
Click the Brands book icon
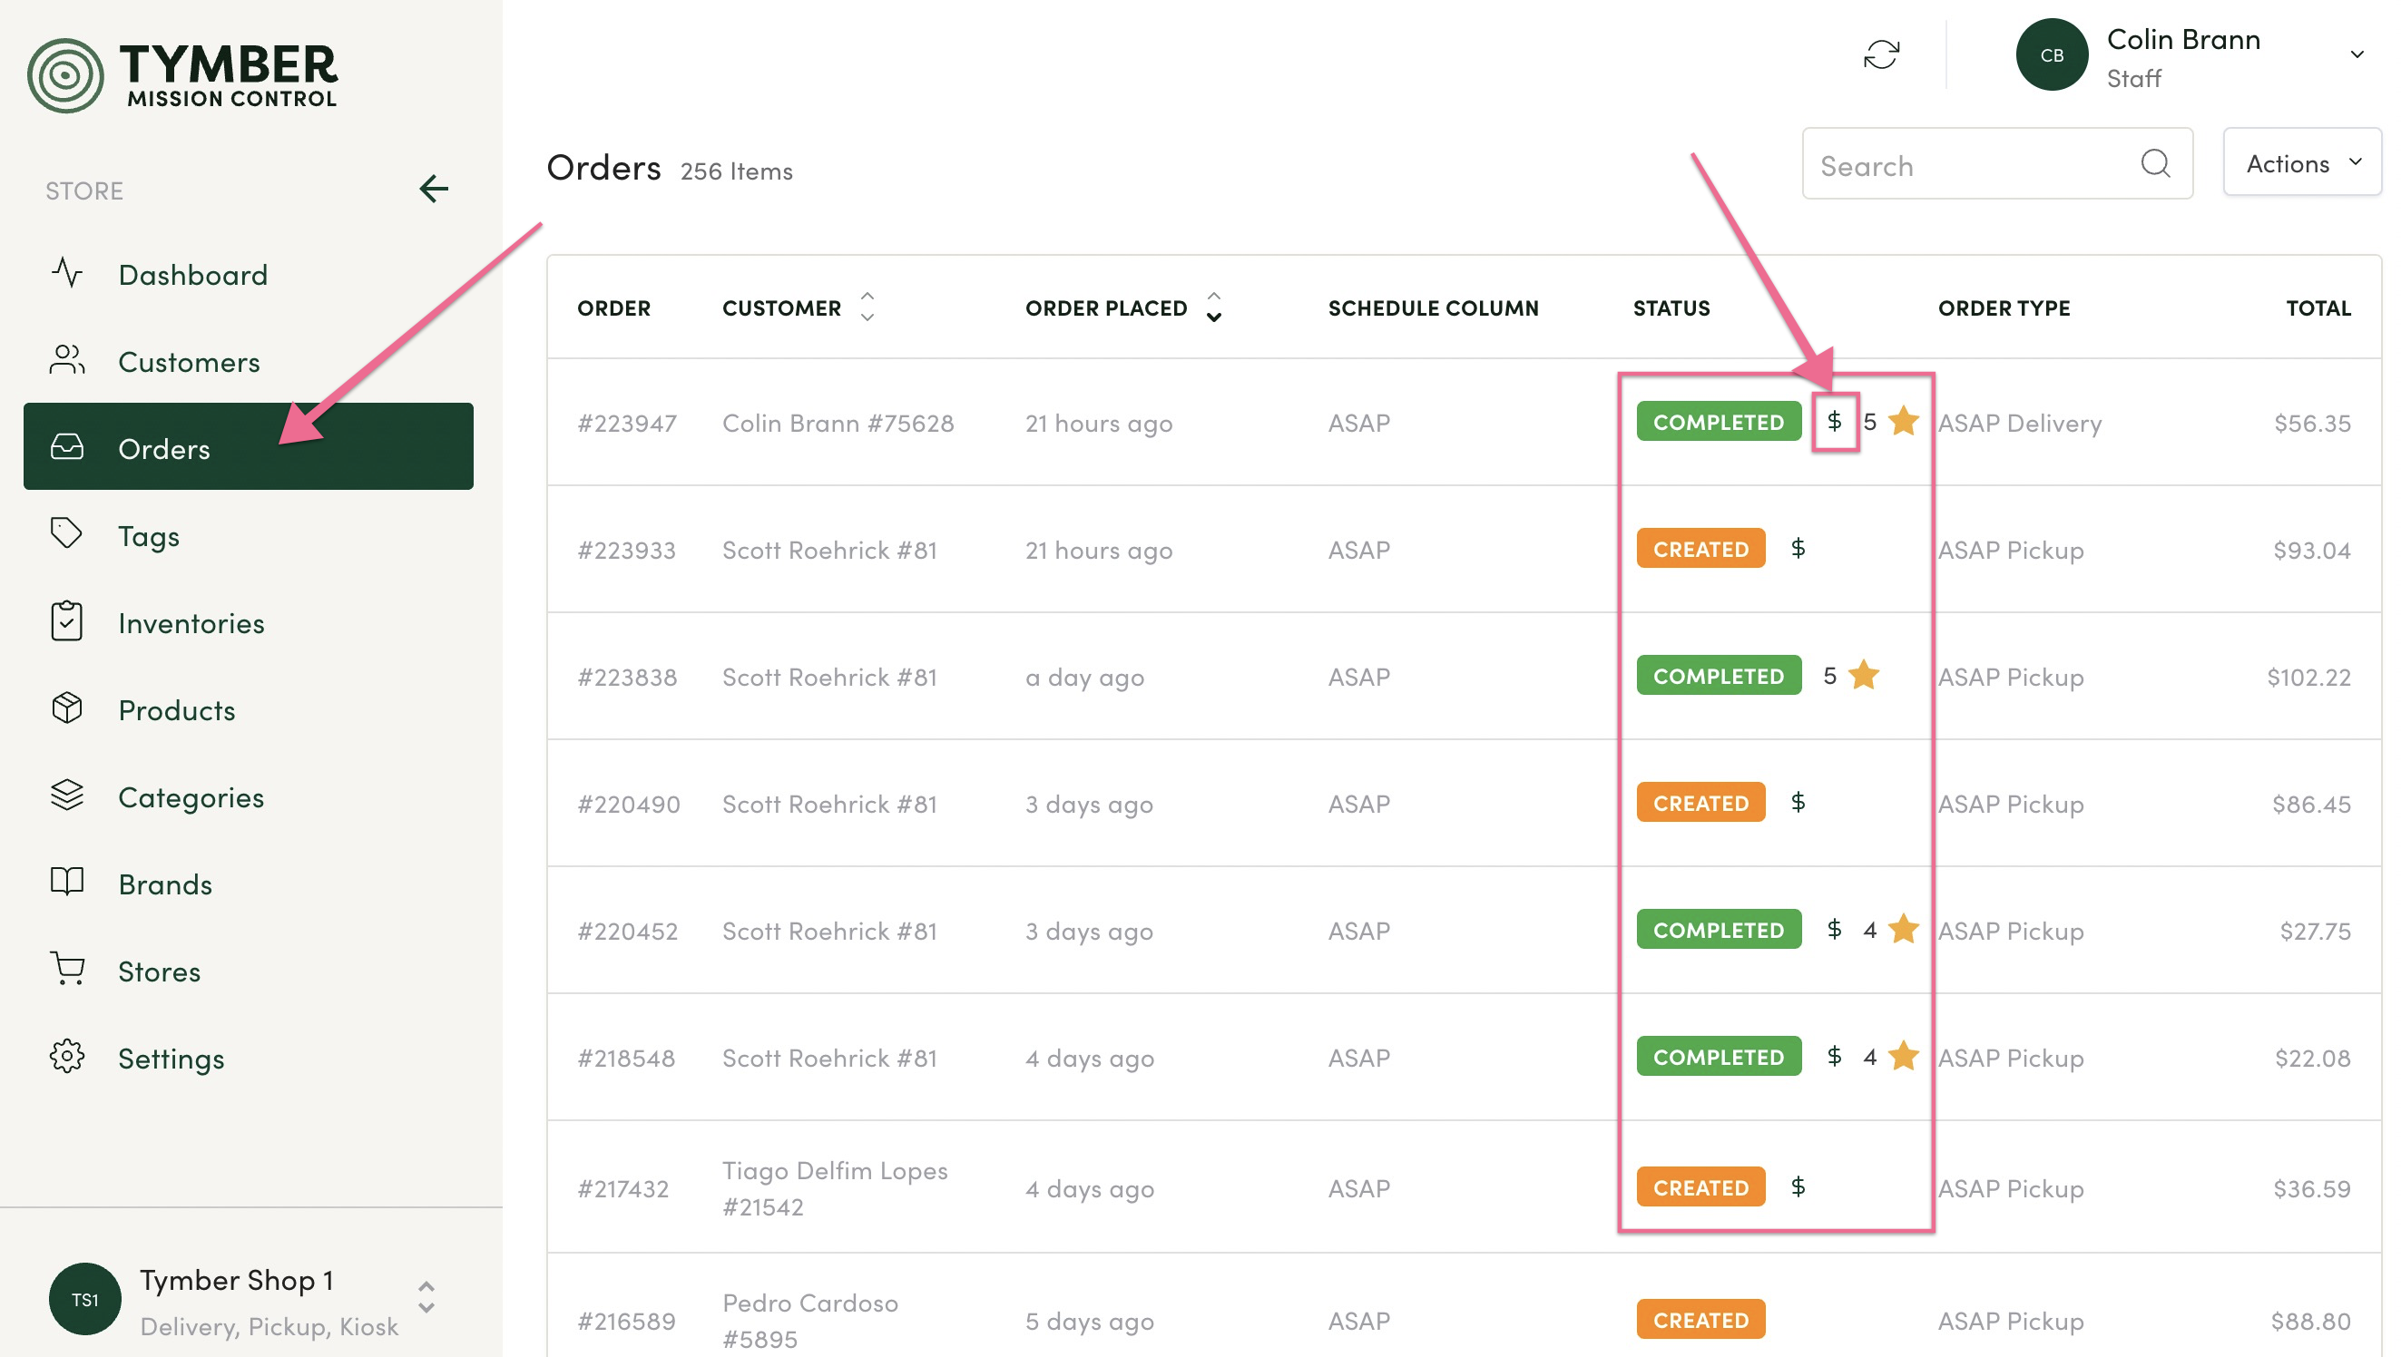tap(67, 883)
